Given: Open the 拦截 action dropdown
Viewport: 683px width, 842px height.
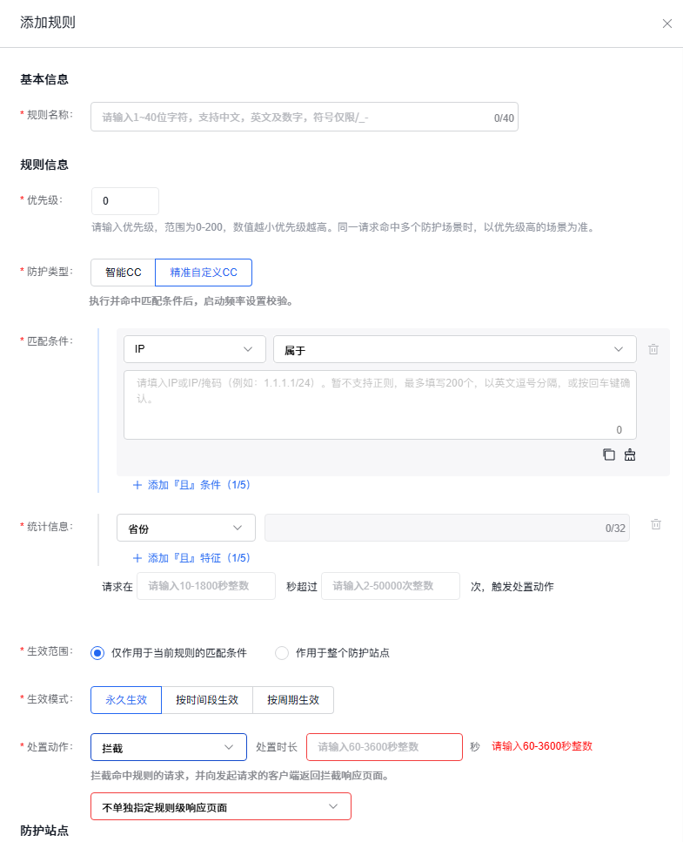Looking at the screenshot, I should [169, 747].
